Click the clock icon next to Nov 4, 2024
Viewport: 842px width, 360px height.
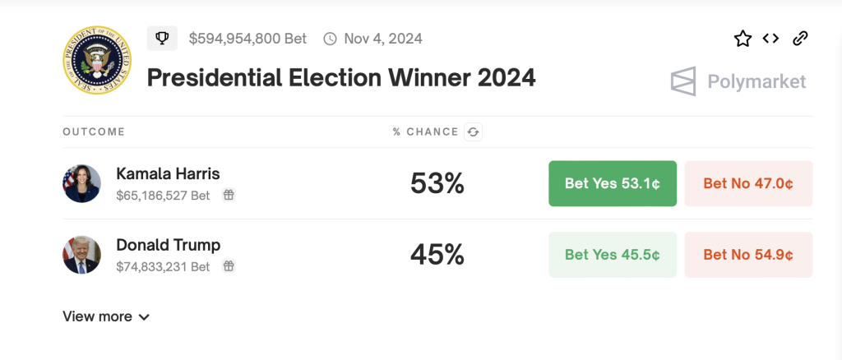pos(330,39)
